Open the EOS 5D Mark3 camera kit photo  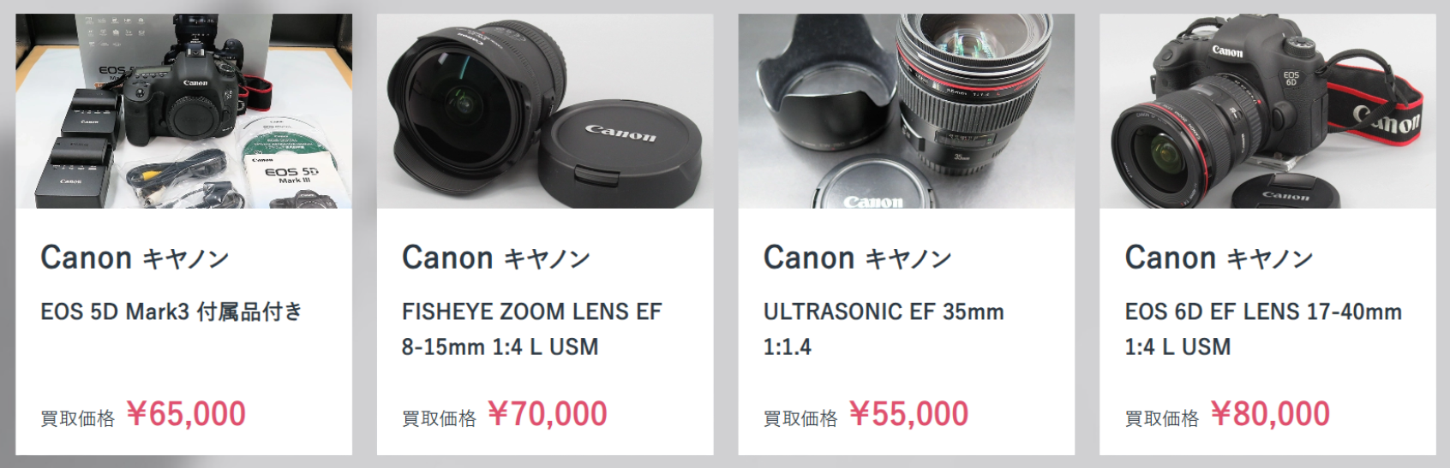[x=183, y=110]
